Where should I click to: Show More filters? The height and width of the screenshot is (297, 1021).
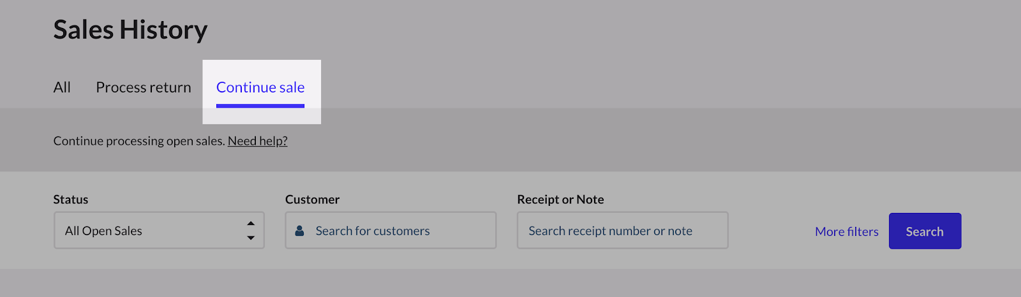[846, 231]
